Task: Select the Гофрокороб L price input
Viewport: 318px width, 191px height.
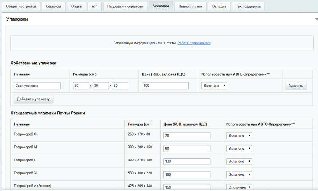Action: [x=187, y=162]
